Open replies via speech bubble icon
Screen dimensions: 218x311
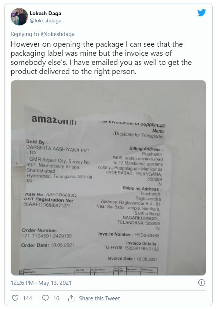pyautogui.click(x=45, y=298)
